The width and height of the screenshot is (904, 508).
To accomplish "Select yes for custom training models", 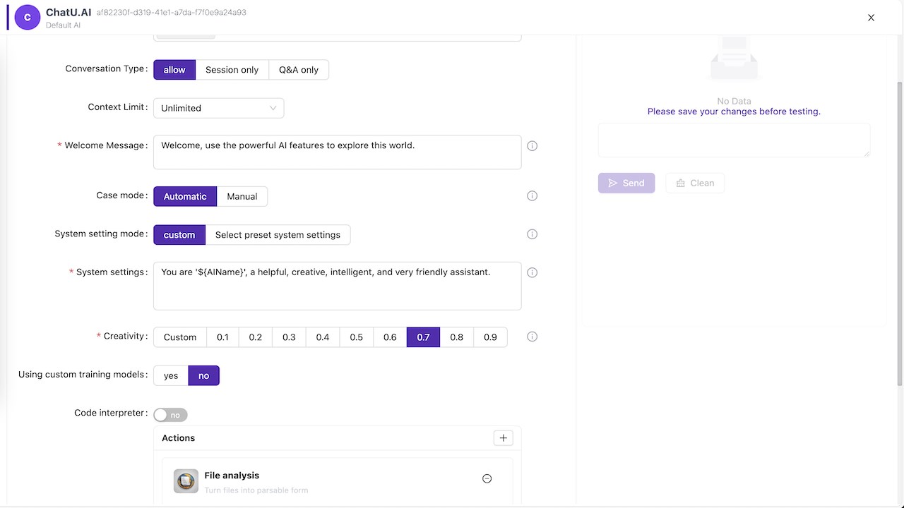I will coord(171,375).
